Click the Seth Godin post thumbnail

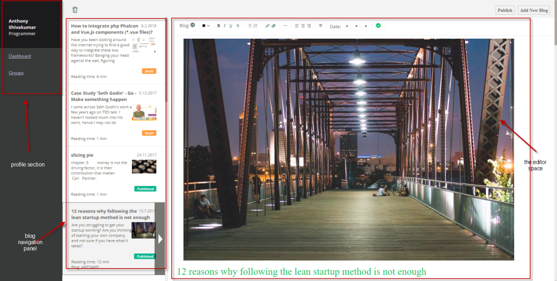click(144, 113)
